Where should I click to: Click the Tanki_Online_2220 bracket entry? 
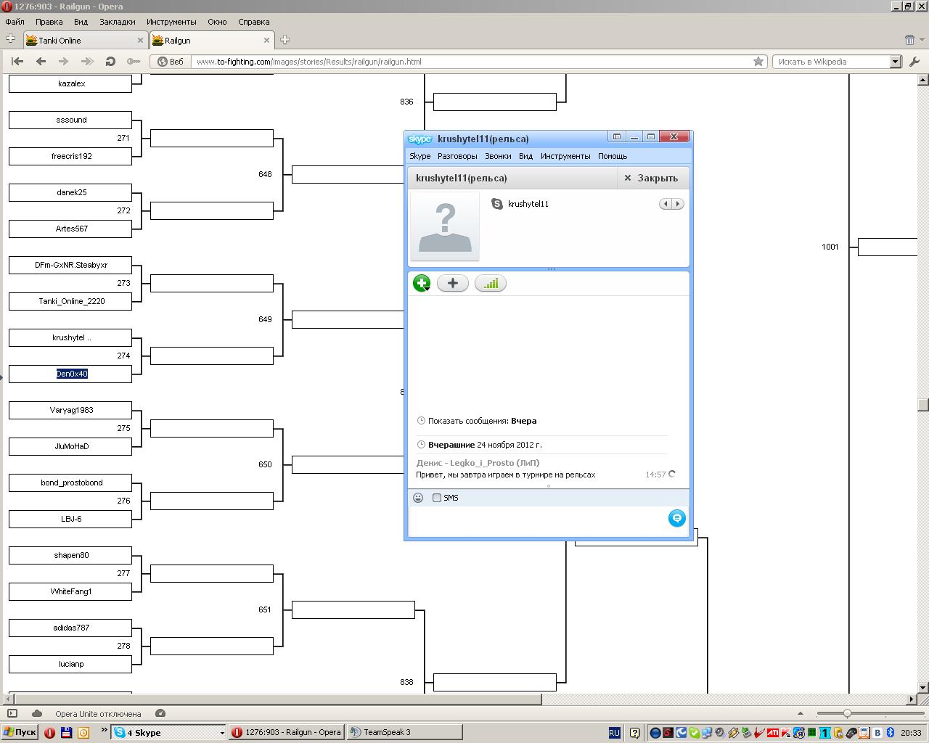click(x=70, y=301)
